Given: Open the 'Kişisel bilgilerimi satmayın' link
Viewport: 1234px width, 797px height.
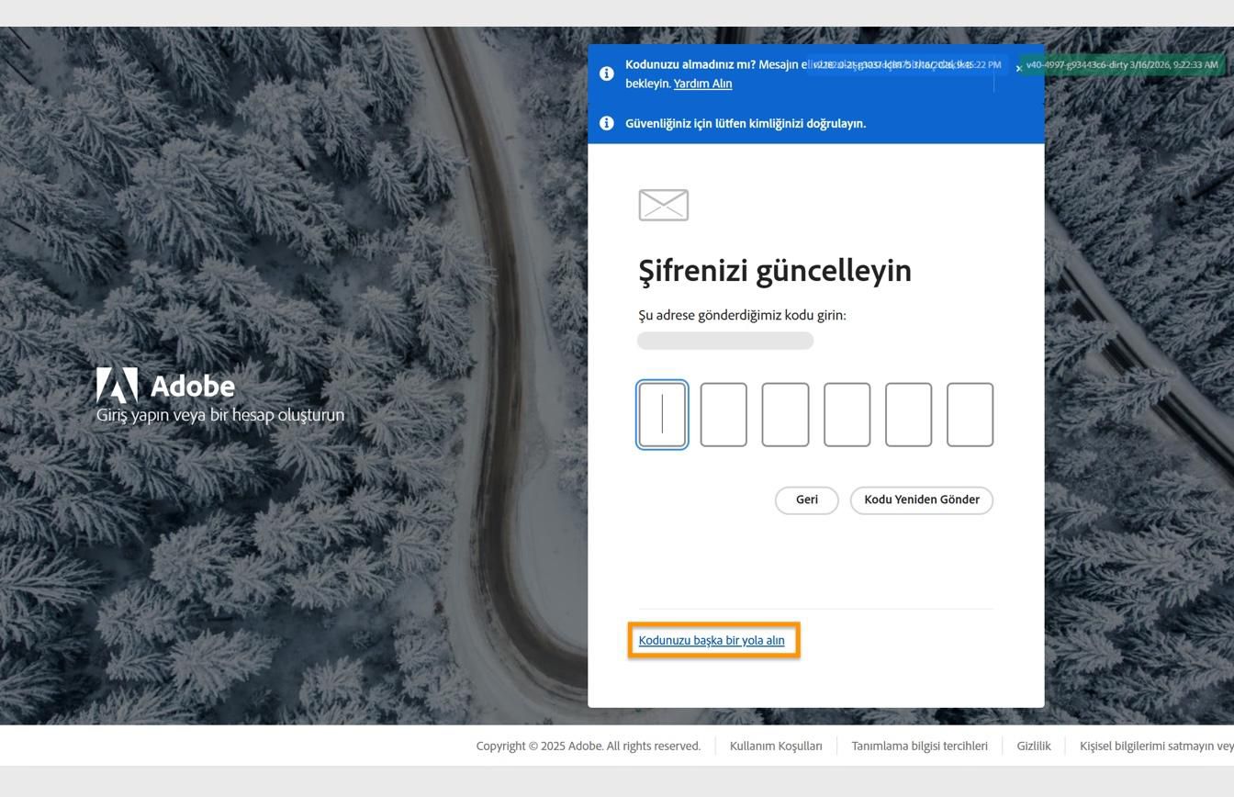Looking at the screenshot, I should [1156, 746].
